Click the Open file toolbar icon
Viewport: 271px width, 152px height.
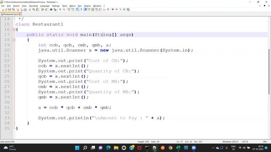pos(6,9)
